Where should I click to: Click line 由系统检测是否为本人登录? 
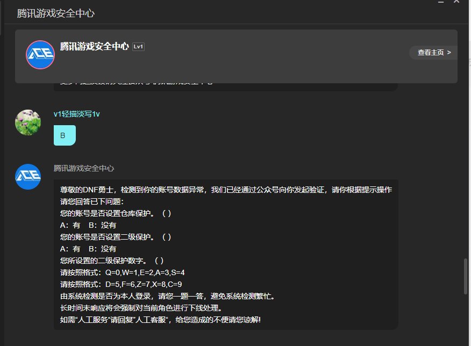coord(167,296)
